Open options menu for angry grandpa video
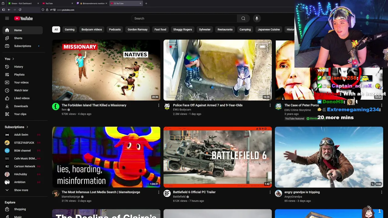 click(381, 192)
